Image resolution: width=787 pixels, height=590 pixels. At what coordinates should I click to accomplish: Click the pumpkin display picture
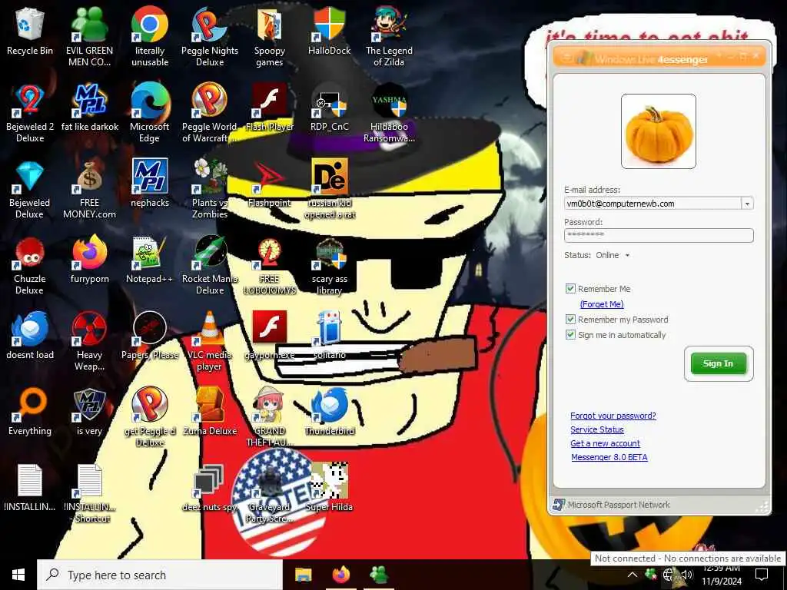(x=659, y=131)
